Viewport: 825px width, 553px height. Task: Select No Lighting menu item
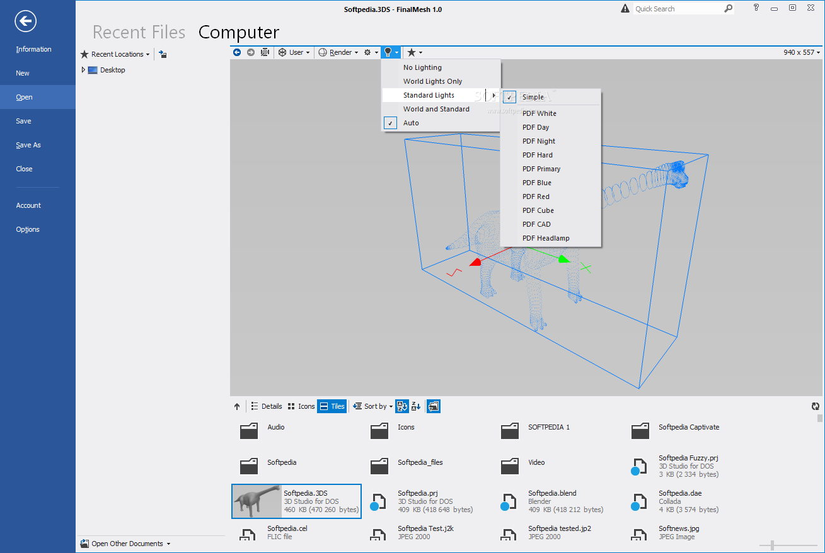point(441,67)
